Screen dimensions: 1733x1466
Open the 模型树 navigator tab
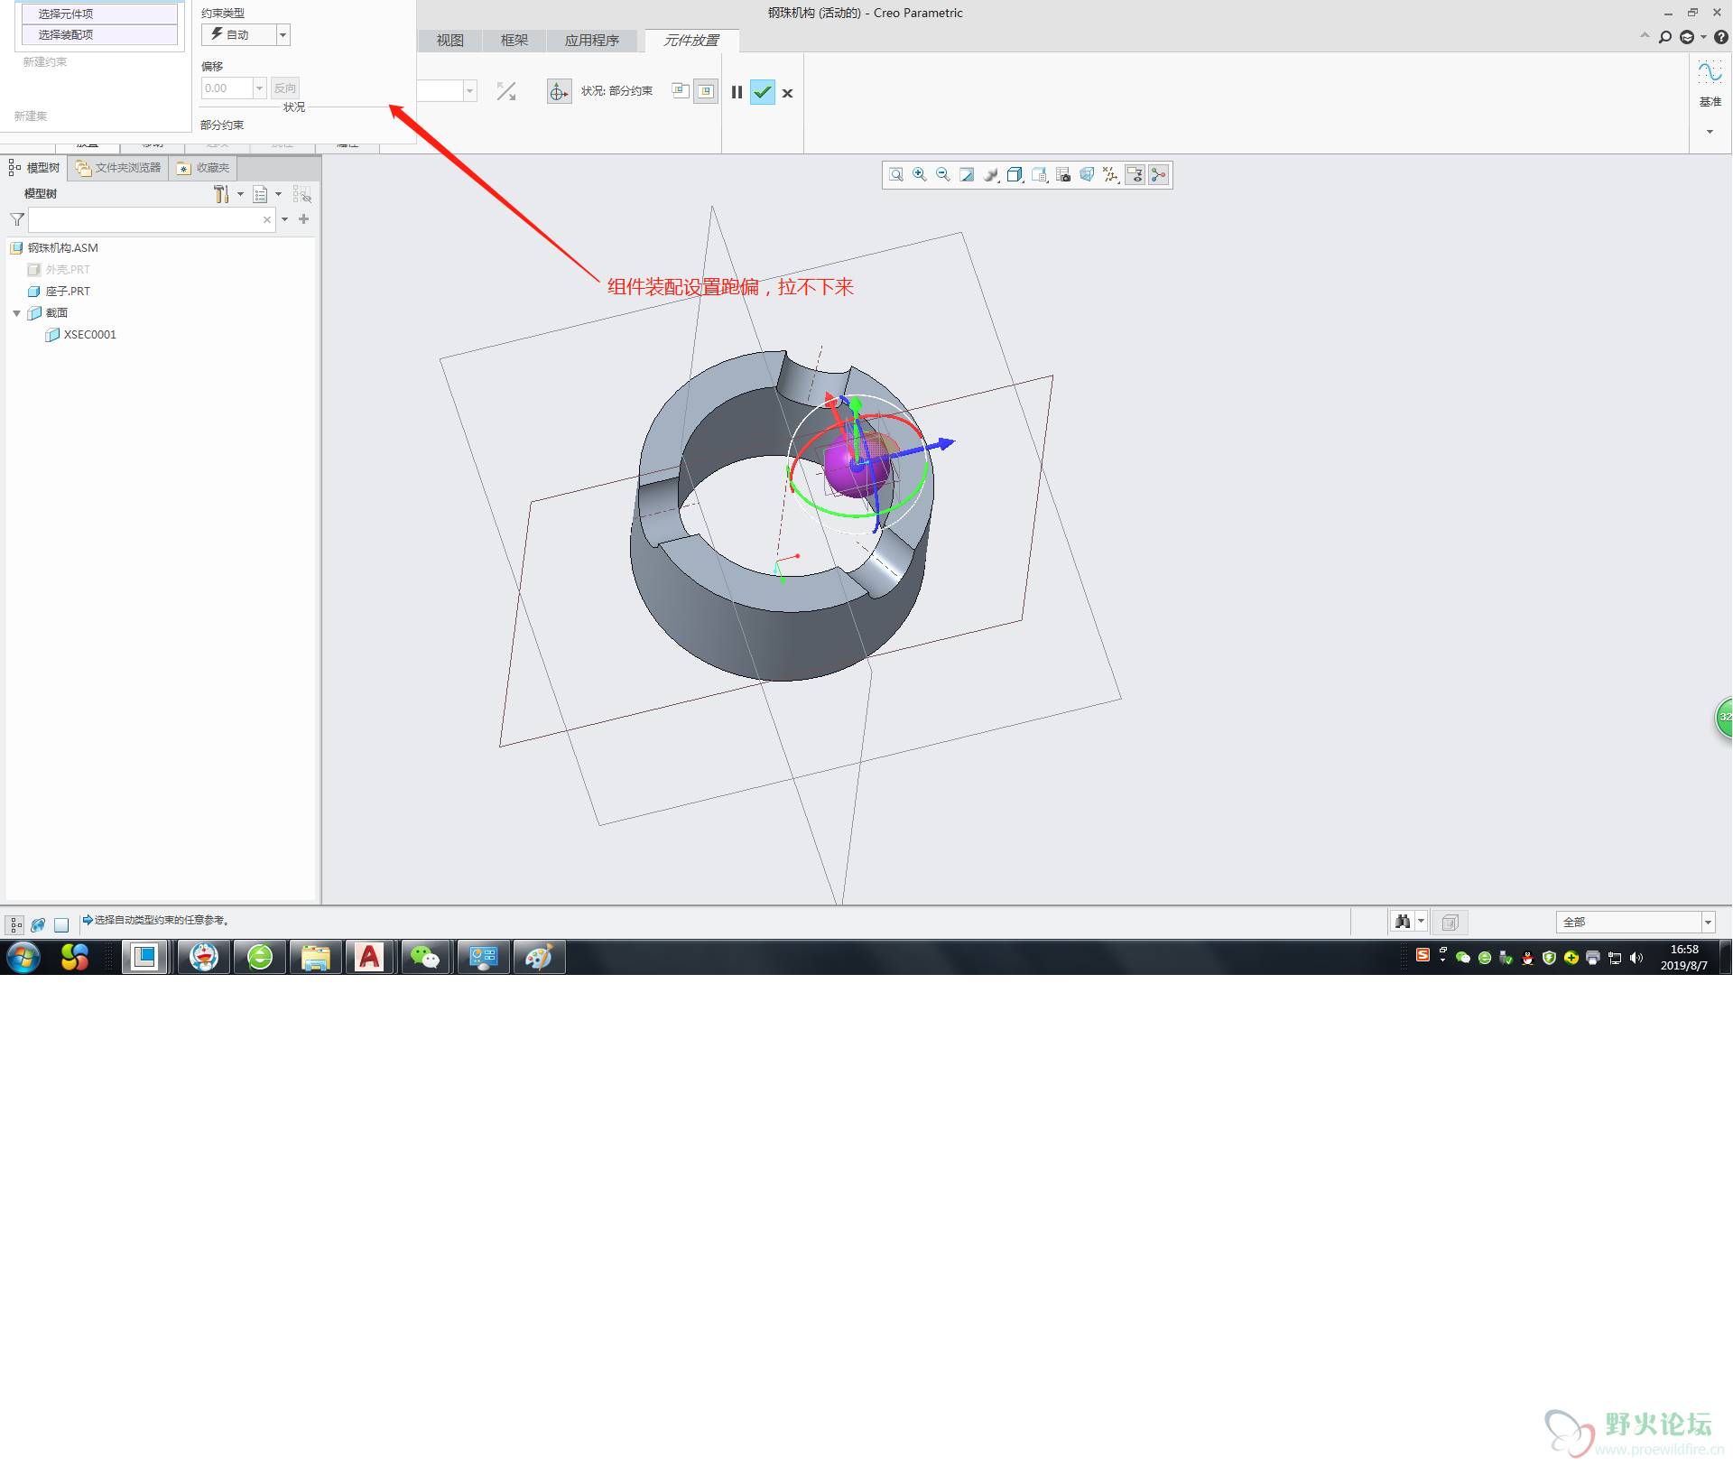pos(34,168)
